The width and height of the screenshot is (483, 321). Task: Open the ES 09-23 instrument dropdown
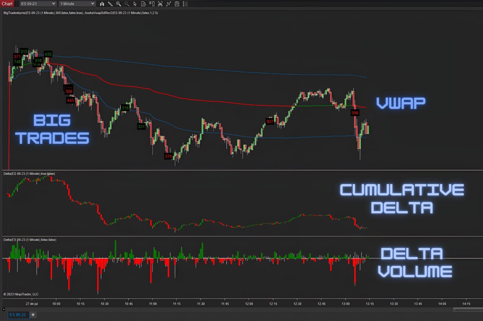click(x=37, y=3)
